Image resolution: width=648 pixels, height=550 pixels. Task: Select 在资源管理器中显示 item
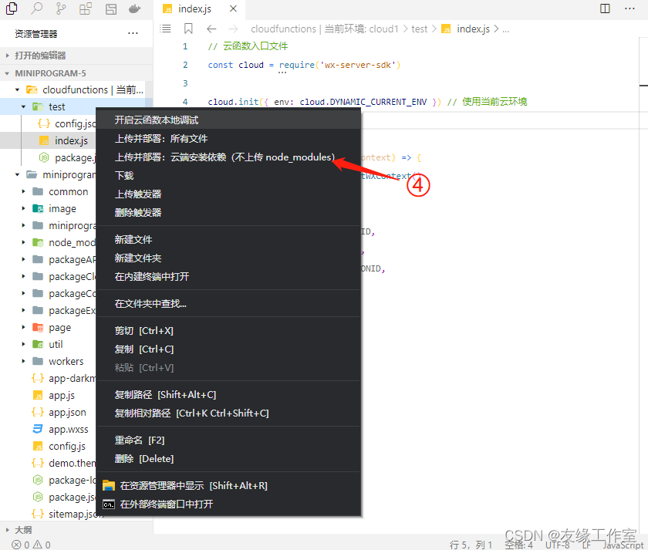pyautogui.click(x=228, y=485)
